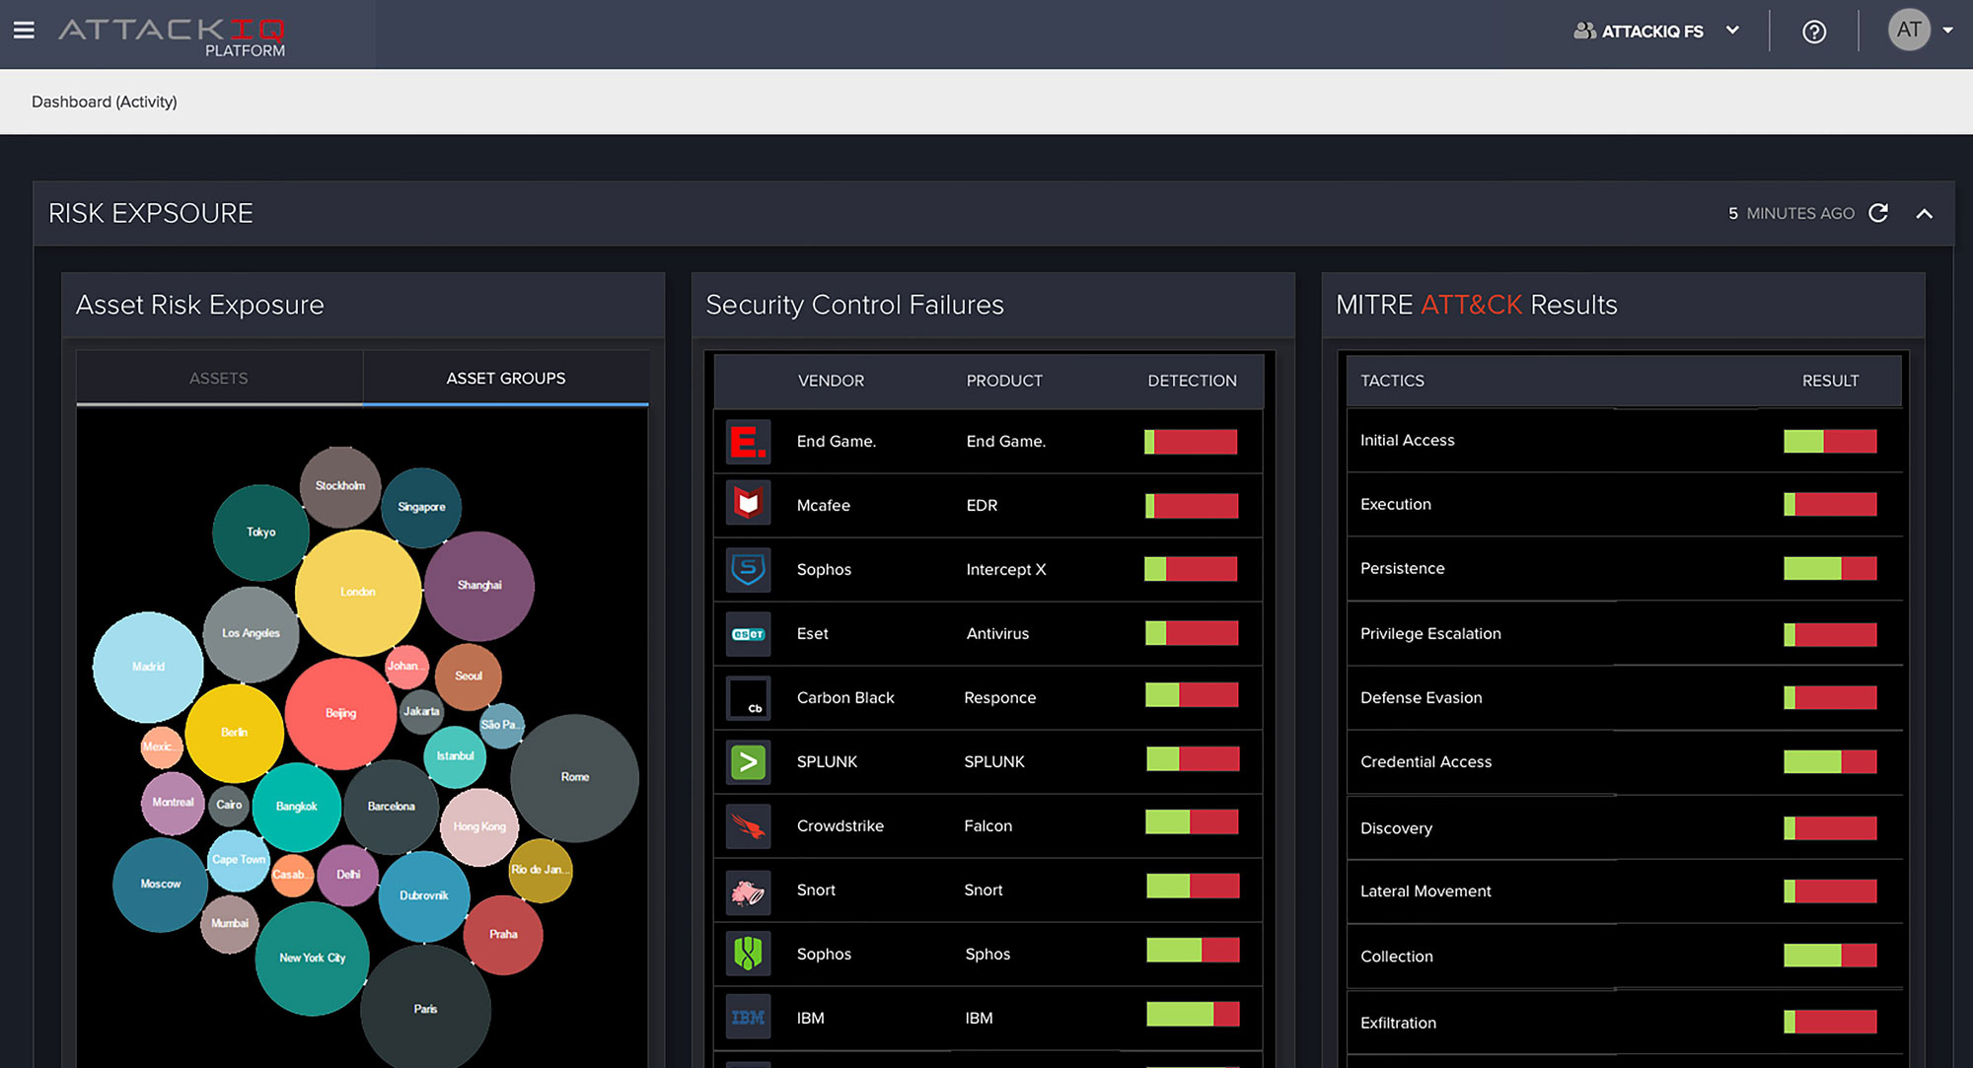The height and width of the screenshot is (1068, 1973).
Task: Click the AT avatar circle
Action: pyautogui.click(x=1909, y=30)
